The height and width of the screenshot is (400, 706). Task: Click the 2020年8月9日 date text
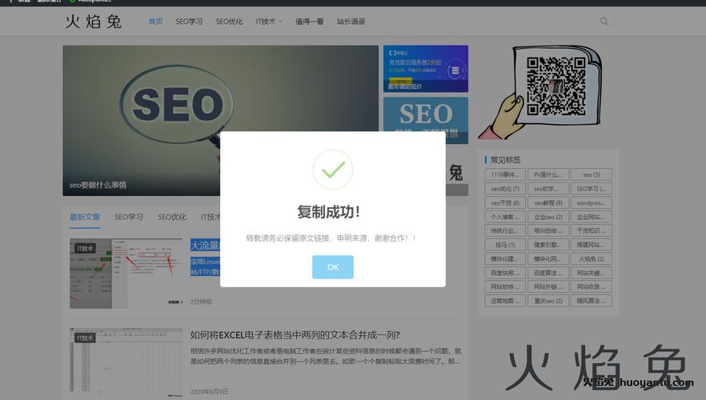(x=210, y=391)
